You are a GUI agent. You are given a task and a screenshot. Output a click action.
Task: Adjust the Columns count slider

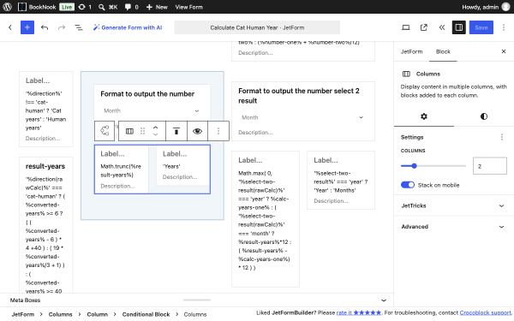(433, 166)
